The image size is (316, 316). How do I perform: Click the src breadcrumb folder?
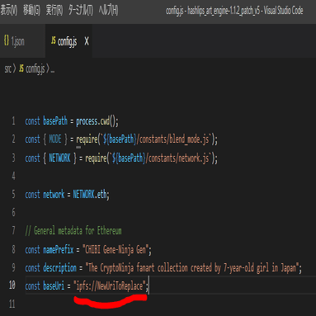(x=7, y=68)
